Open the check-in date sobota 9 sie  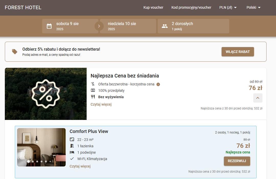coord(70,26)
